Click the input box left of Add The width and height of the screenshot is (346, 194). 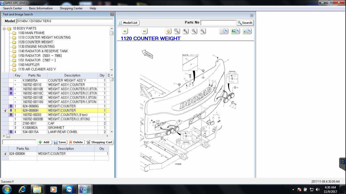[x=19, y=142]
